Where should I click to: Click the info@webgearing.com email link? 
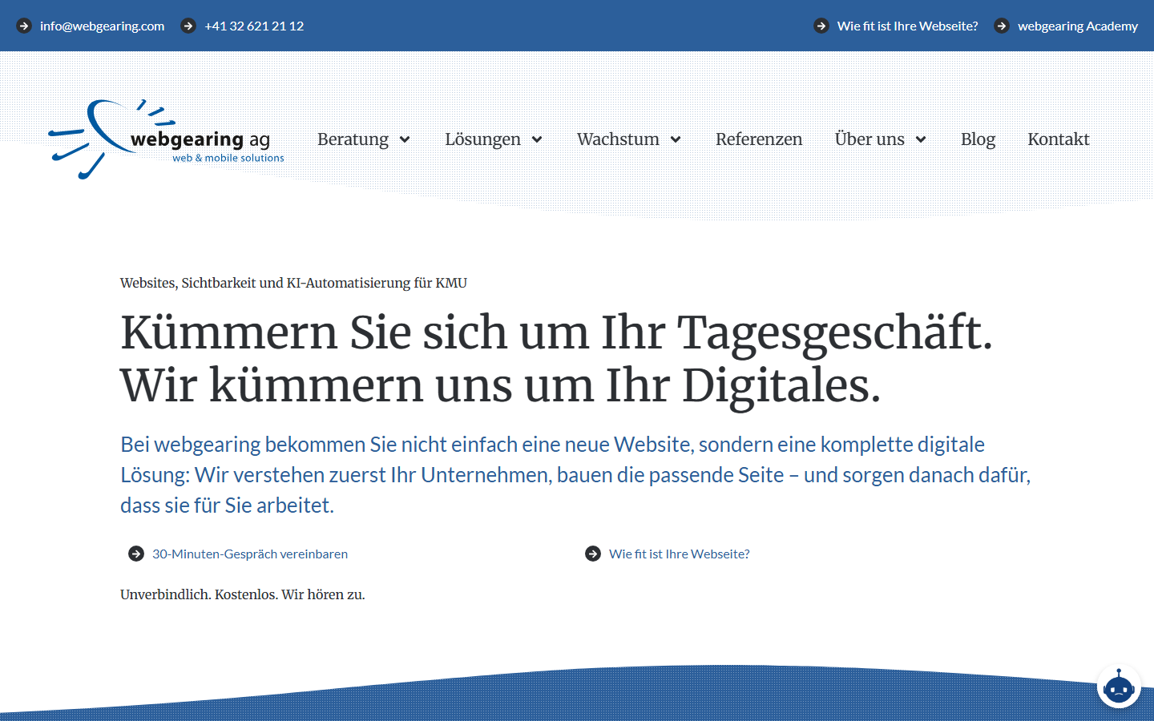(102, 26)
